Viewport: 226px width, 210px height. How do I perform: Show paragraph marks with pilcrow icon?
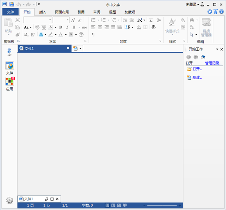[93, 35]
